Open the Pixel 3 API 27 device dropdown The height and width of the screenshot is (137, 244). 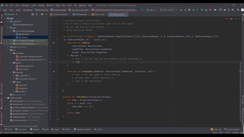(x=169, y=10)
